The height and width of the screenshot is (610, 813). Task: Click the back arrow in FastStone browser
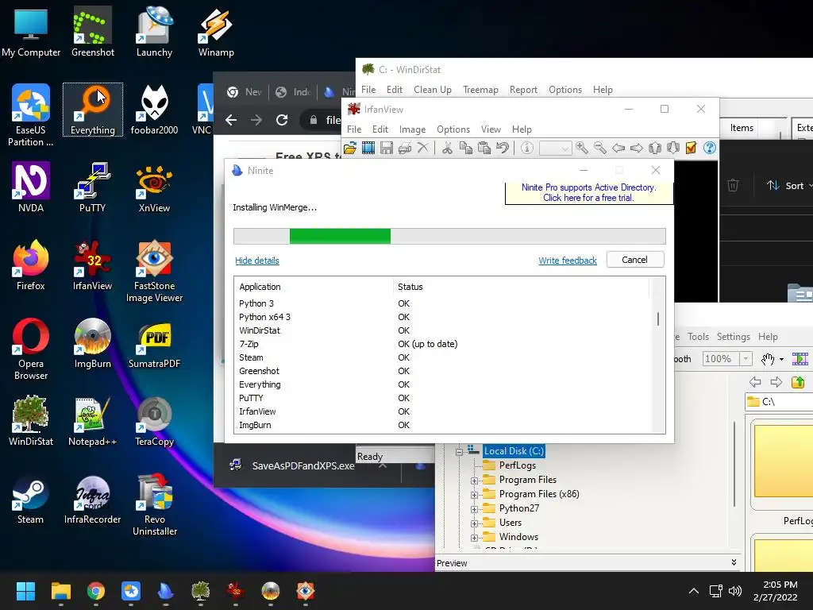pos(755,382)
